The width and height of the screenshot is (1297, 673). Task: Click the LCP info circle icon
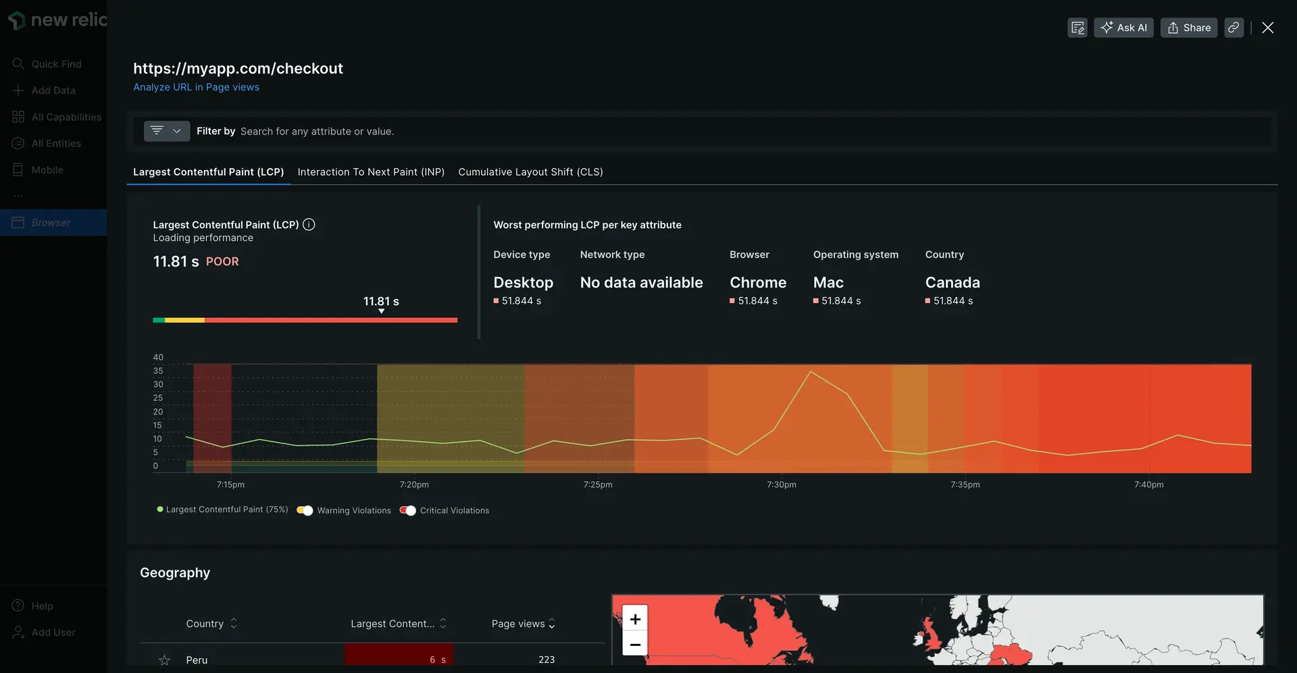309,225
